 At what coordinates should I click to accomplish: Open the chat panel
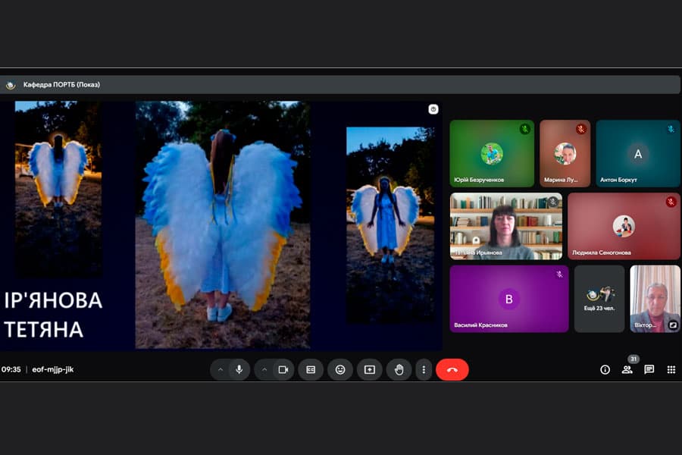pyautogui.click(x=649, y=369)
